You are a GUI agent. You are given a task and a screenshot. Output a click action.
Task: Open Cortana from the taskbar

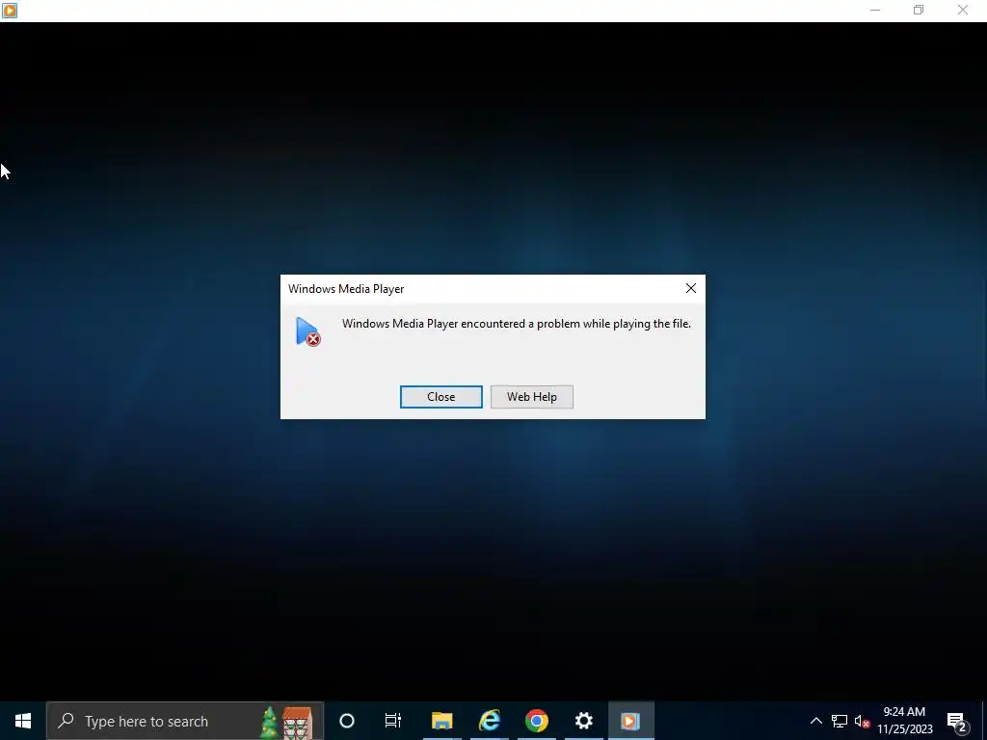[347, 721]
